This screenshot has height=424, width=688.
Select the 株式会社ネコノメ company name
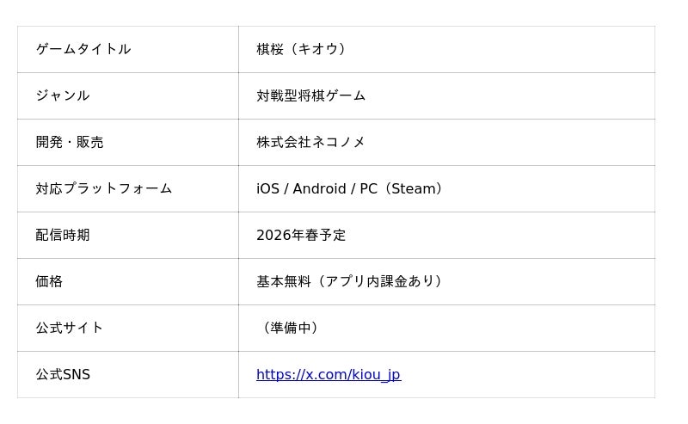(310, 143)
